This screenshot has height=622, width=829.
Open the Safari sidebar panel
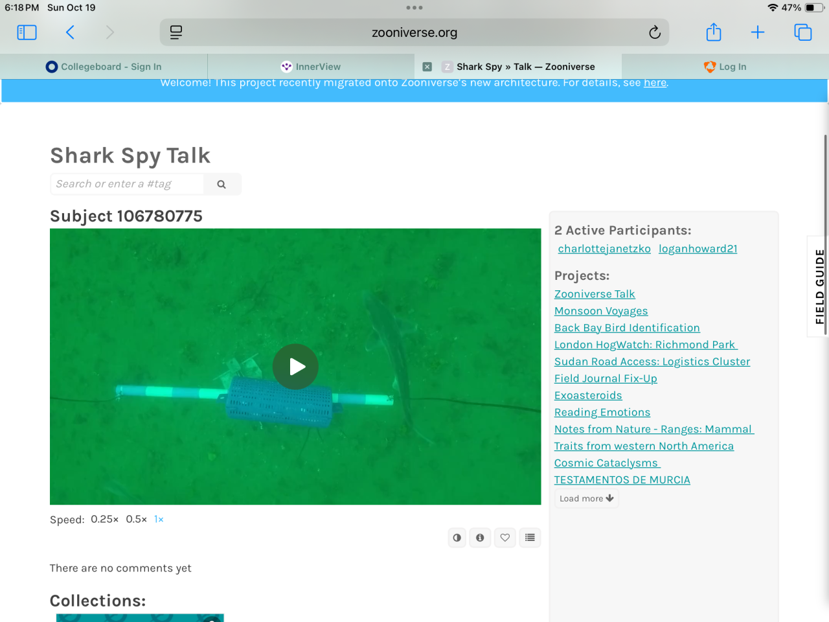click(27, 32)
